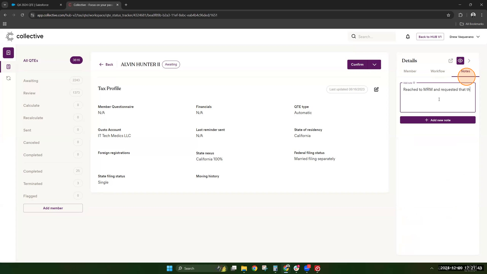Open details in new window icon
487x274 pixels.
pyautogui.click(x=450, y=61)
